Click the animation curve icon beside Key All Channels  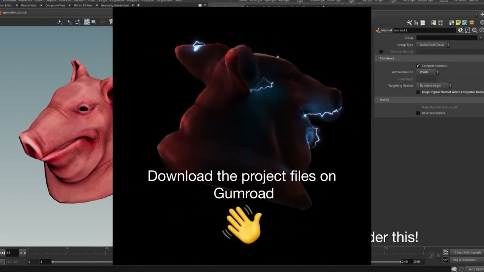(446, 260)
